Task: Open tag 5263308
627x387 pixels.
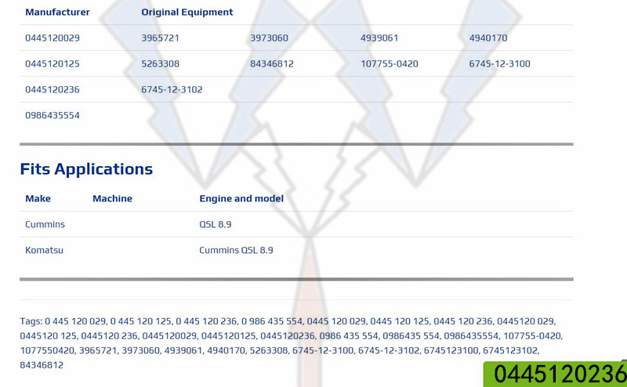Action: [x=269, y=351]
